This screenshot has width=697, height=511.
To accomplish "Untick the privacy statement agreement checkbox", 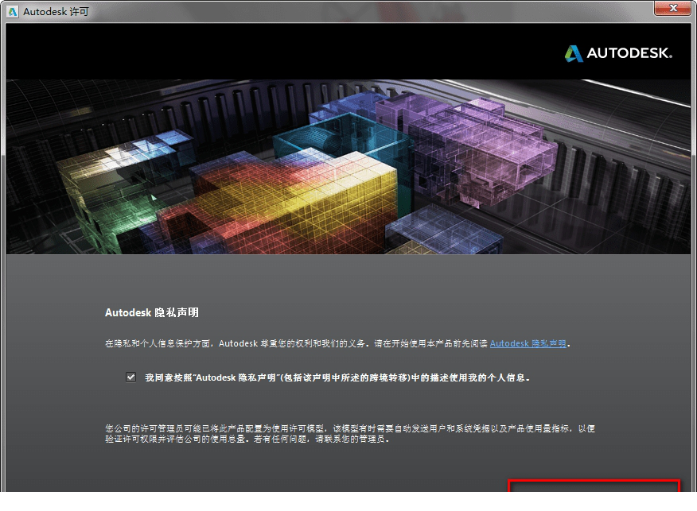I will 130,377.
